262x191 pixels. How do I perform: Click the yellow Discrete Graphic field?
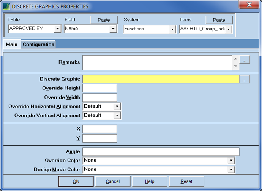tap(161, 79)
